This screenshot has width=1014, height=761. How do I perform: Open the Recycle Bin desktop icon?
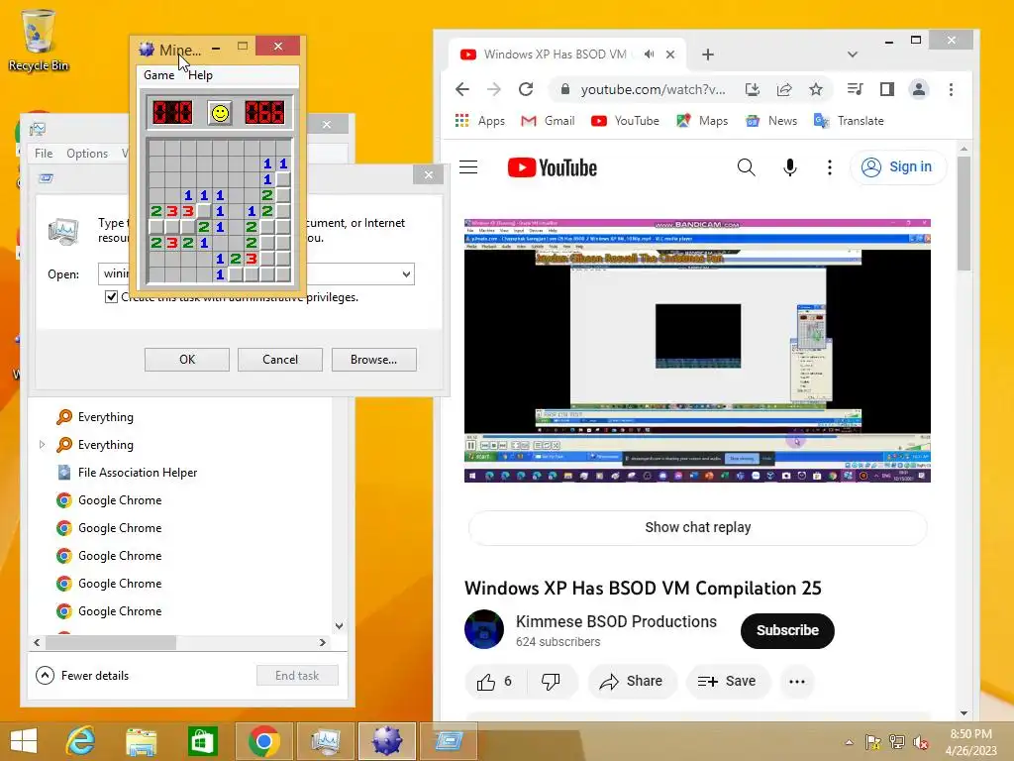click(x=39, y=40)
